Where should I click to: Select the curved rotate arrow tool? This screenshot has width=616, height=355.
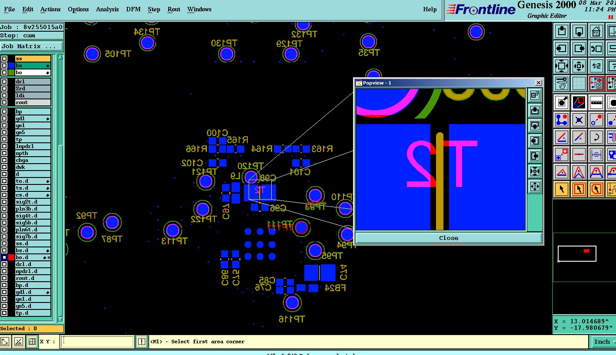[x=596, y=137]
